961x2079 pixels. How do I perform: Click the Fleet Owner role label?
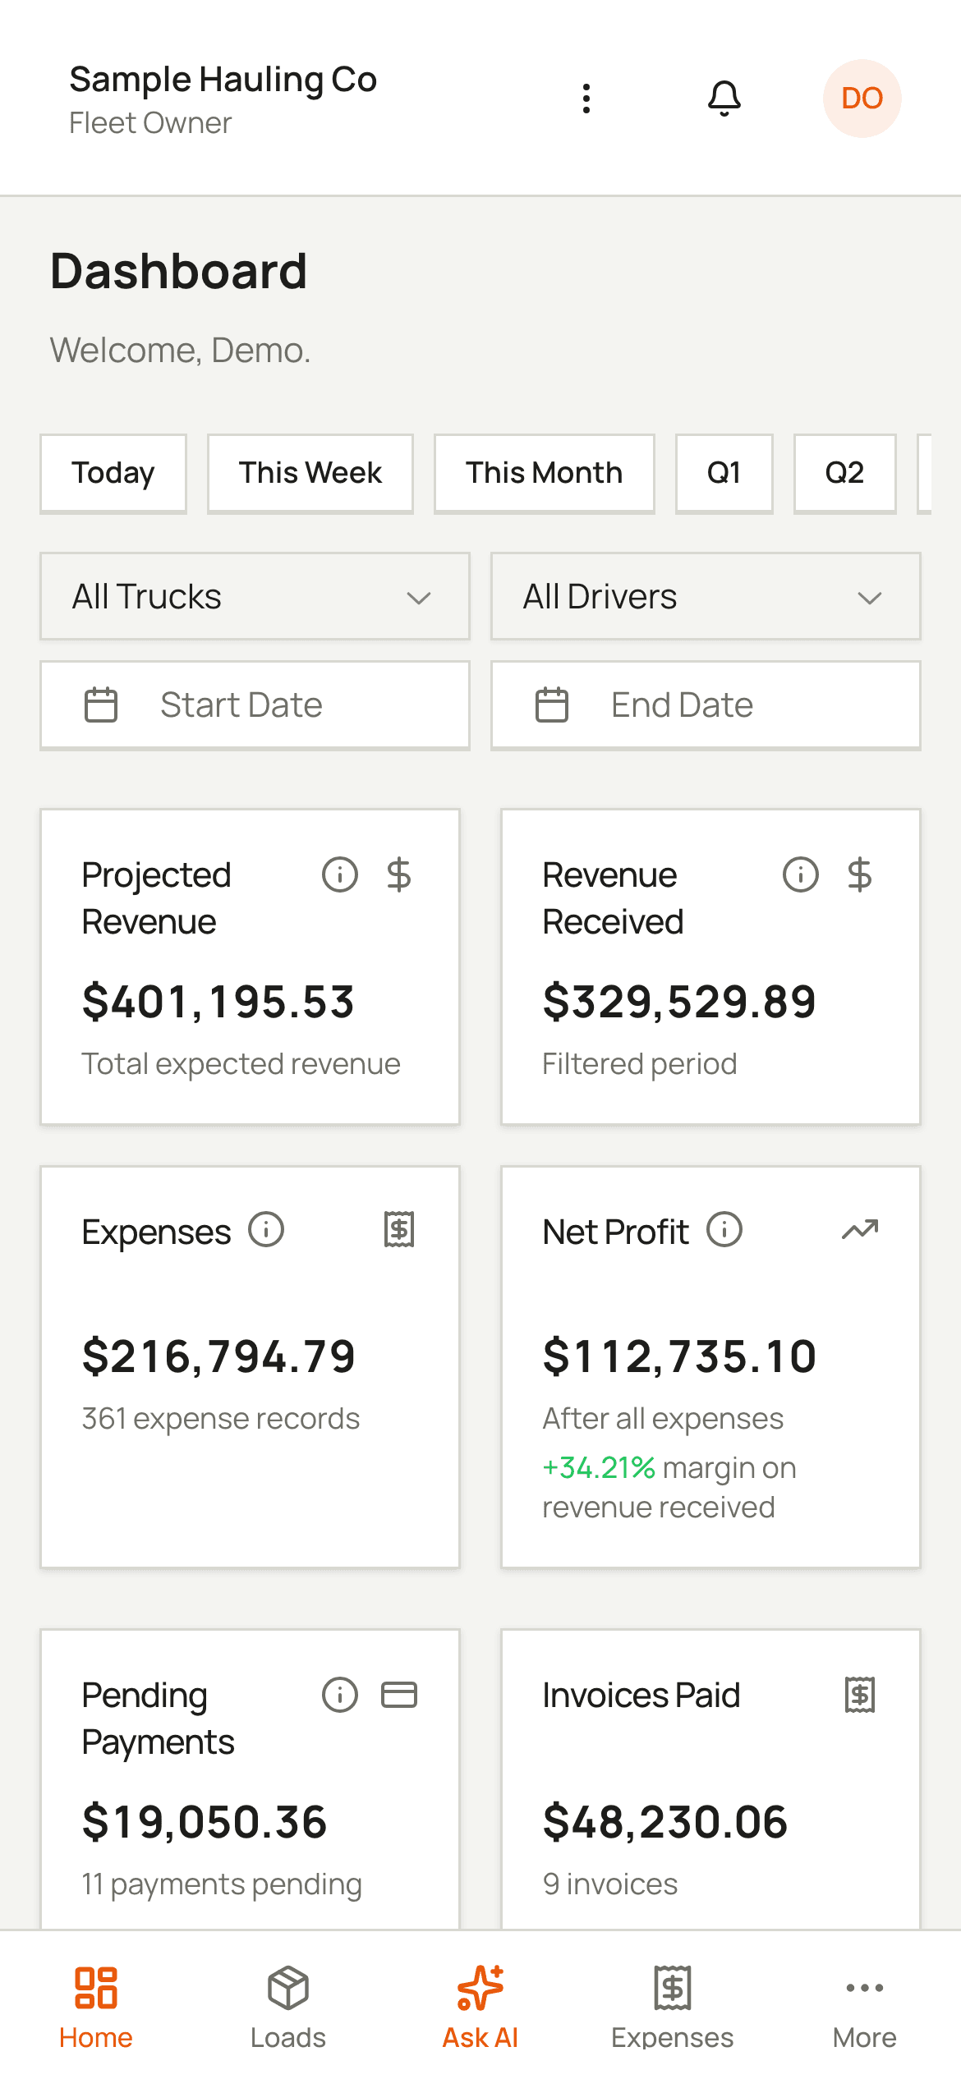[150, 123]
